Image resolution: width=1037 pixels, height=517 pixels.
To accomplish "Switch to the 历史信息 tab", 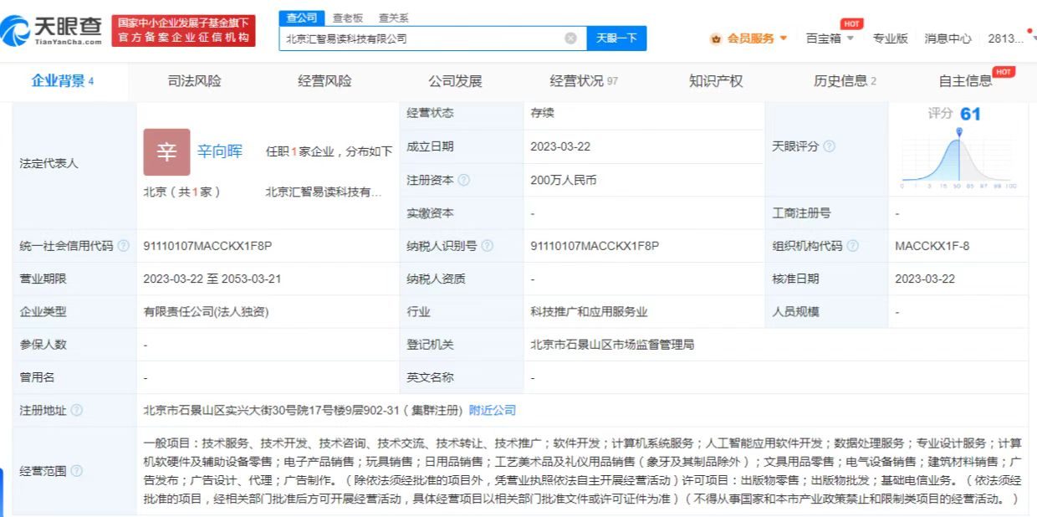I will (x=839, y=80).
